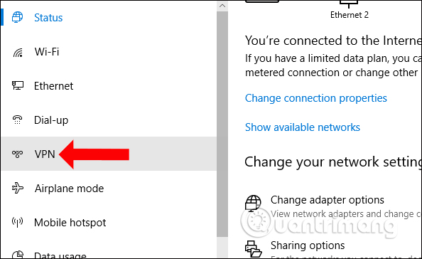Image resolution: width=422 pixels, height=259 pixels.
Task: Click Show available networks link
Action: point(303,127)
